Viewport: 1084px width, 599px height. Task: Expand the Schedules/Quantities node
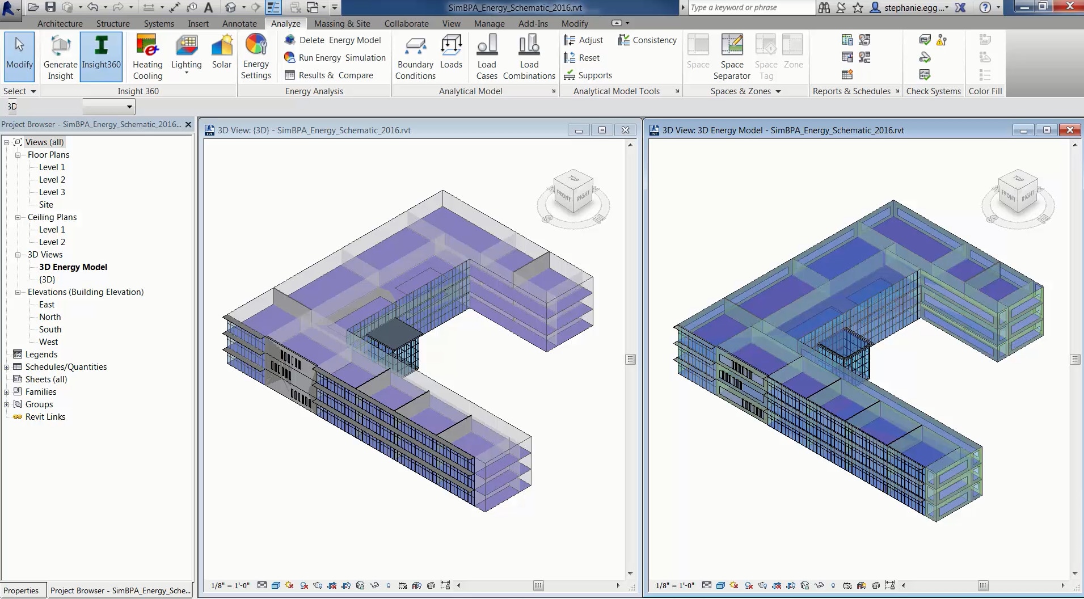6,367
